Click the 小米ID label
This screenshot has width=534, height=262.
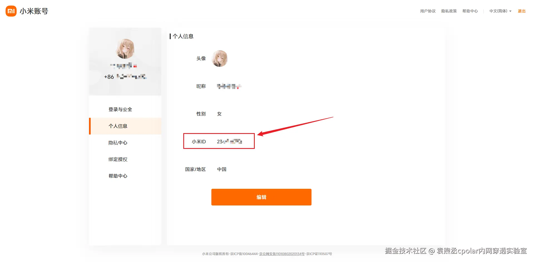199,142
